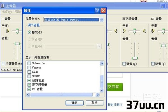Click the CD 音量 balance slider thumb
This screenshot has height=112, width=168.
tap(163, 31)
